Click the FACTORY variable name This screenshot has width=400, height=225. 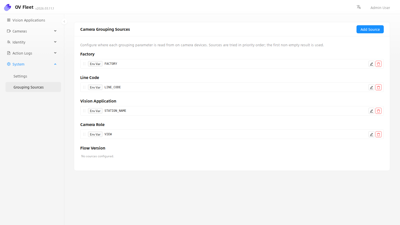pyautogui.click(x=111, y=64)
